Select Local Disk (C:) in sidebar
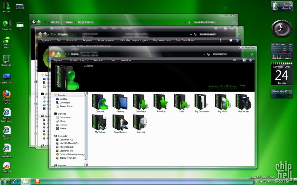The width and height of the screenshot is (297, 185). (x=66, y=140)
